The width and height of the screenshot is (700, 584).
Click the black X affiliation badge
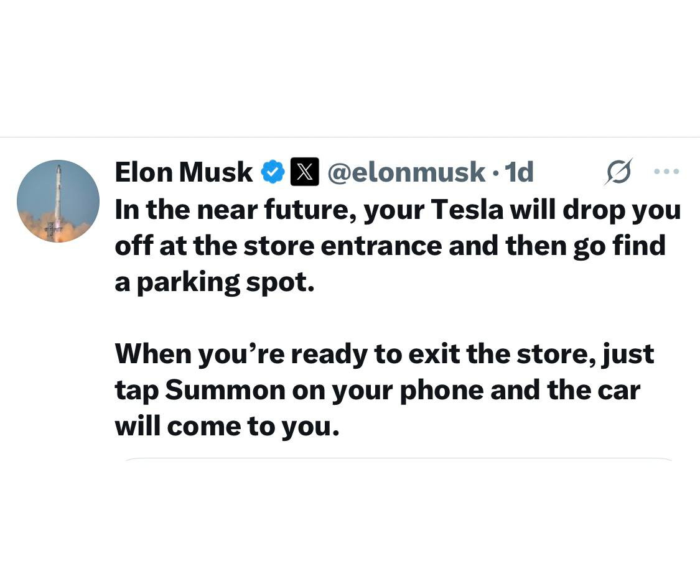tap(305, 172)
